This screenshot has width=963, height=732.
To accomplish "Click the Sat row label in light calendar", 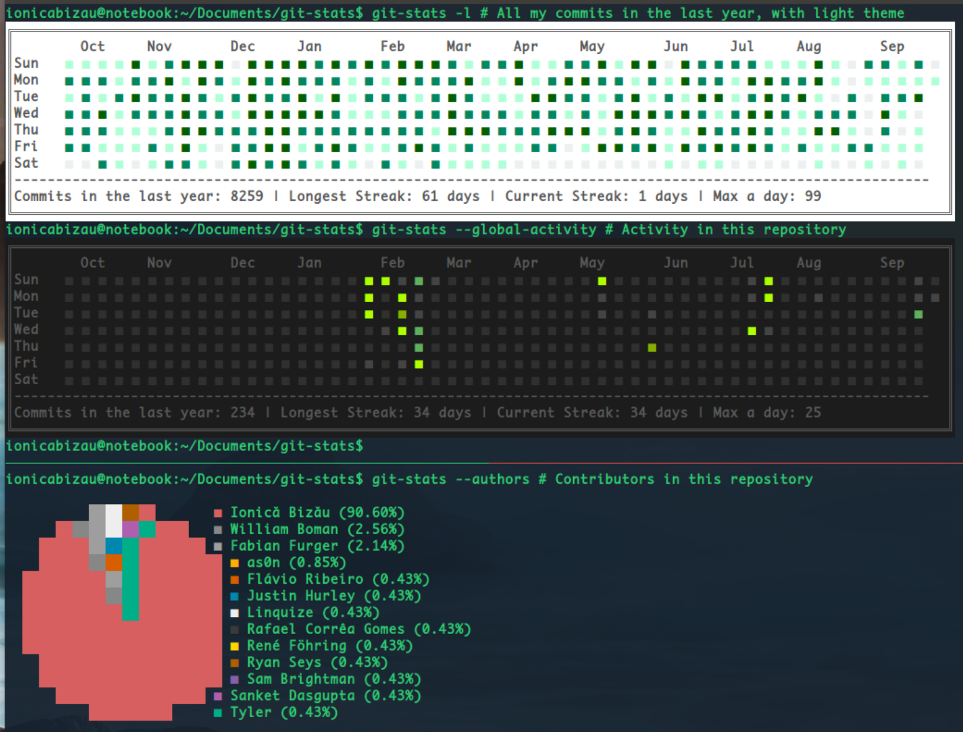I will [x=26, y=163].
